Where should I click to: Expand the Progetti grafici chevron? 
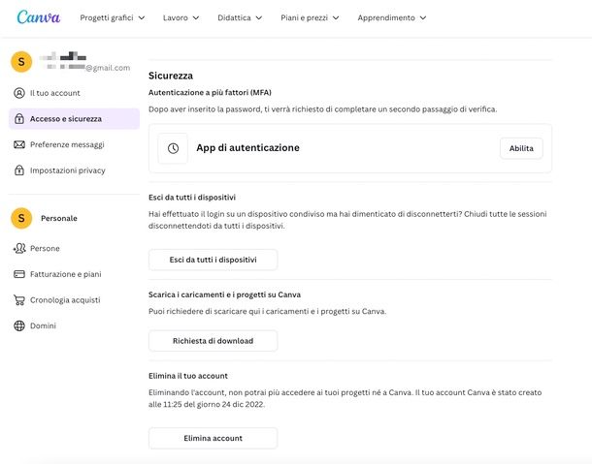click(142, 17)
